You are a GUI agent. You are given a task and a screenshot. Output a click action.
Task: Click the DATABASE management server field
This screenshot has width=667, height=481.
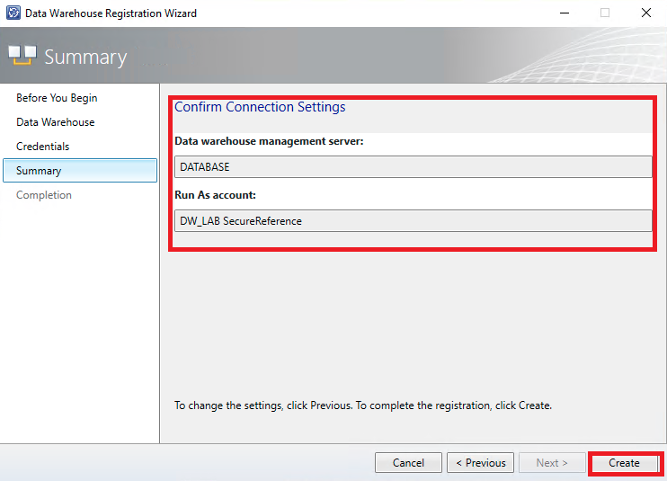(x=413, y=167)
